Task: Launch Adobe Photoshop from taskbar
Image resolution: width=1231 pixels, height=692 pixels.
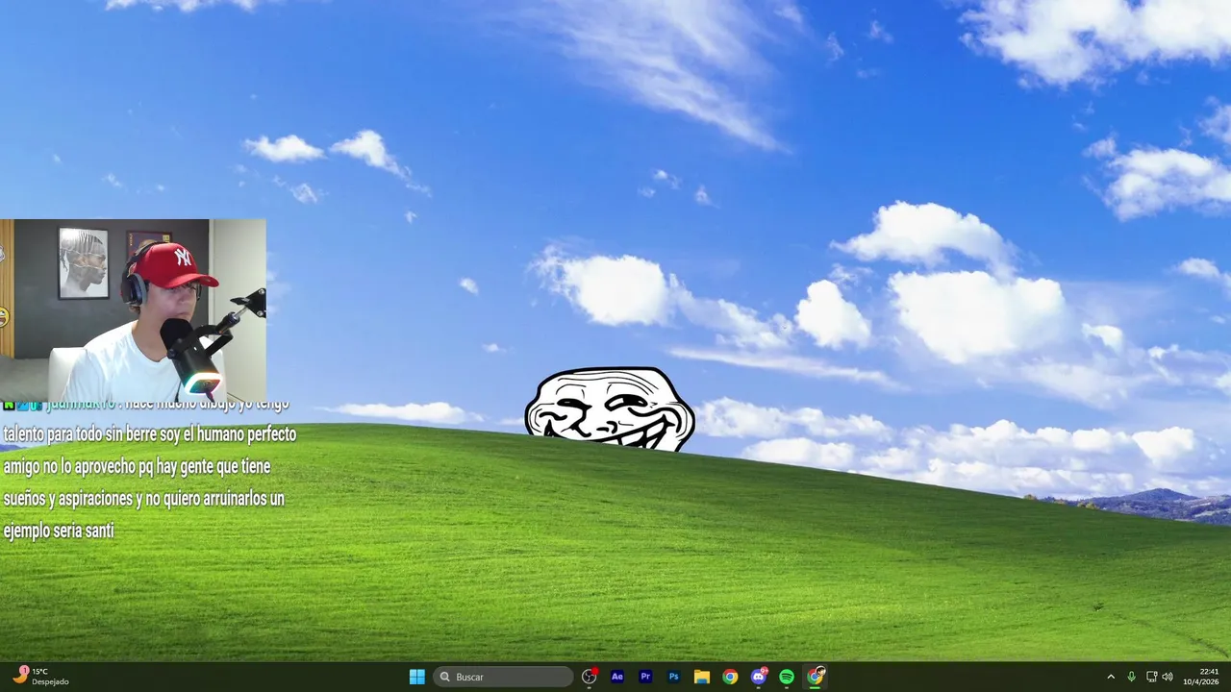Action: 674,677
